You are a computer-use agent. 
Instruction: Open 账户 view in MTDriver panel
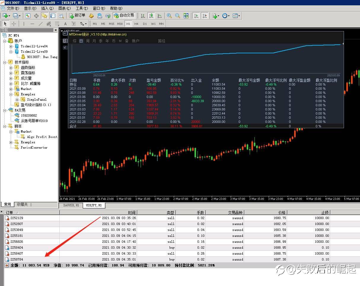tap(136, 41)
